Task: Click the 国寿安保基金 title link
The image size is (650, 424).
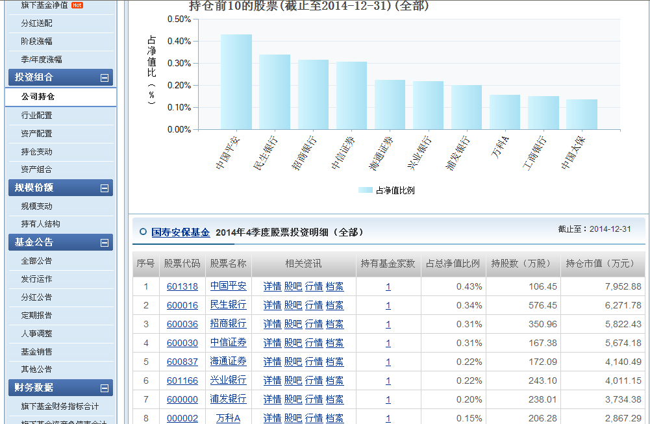Action: [181, 232]
